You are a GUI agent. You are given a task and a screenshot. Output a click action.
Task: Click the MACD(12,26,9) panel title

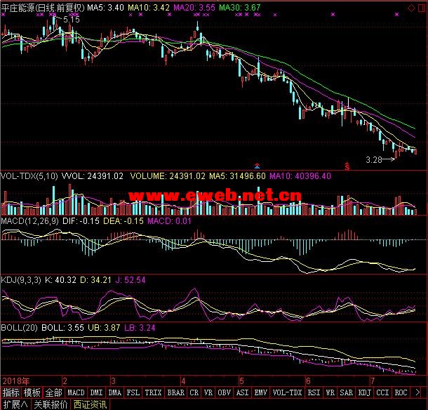point(29,221)
